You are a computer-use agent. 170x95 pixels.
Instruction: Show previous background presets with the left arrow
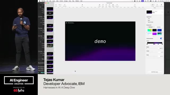click(x=147, y=32)
